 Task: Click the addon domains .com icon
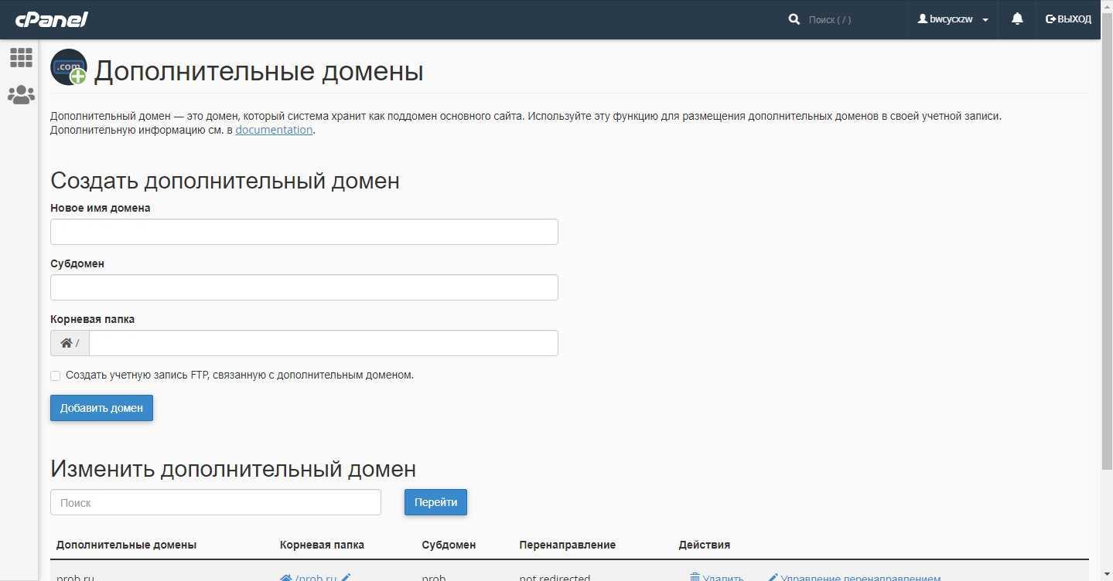(x=69, y=68)
